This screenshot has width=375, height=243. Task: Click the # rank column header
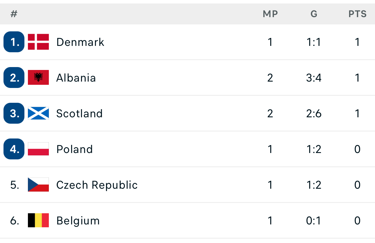click(x=14, y=14)
